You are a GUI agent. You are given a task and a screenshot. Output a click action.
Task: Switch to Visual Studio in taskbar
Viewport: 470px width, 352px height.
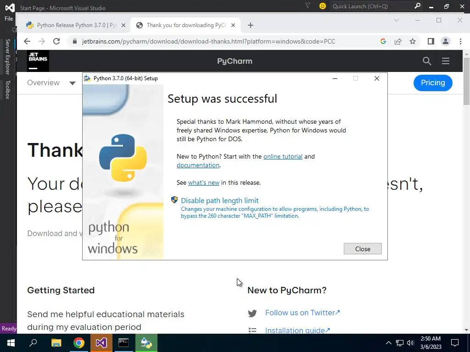[101, 343]
